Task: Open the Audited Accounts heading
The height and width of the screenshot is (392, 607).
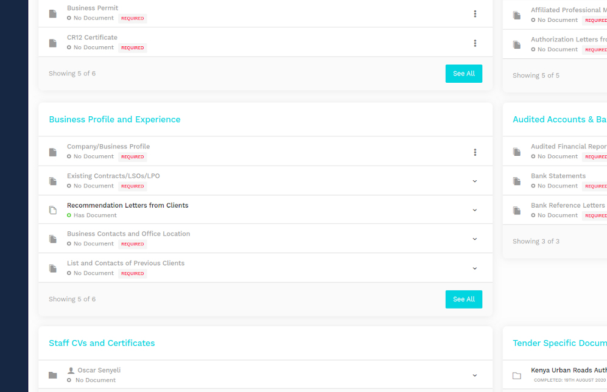Action: (x=560, y=119)
